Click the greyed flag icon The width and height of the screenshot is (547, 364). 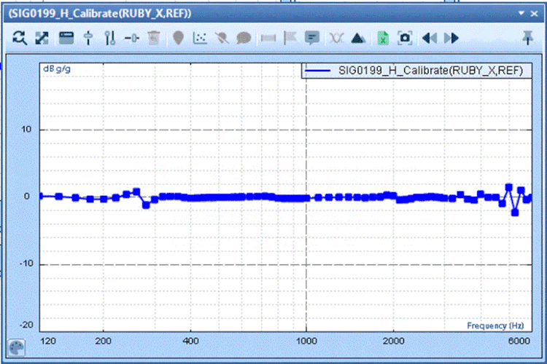click(x=290, y=38)
